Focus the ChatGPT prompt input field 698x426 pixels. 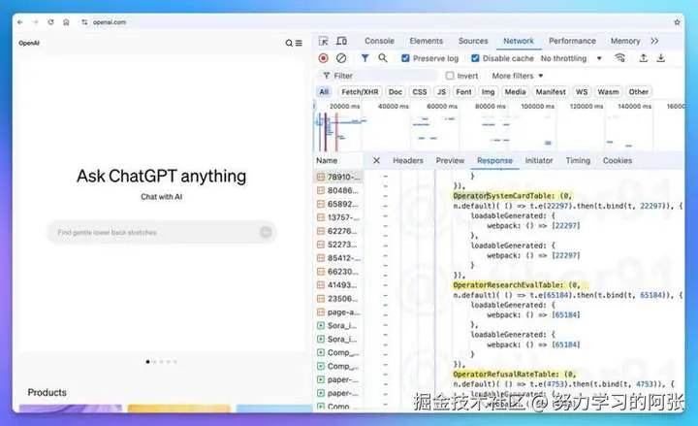click(x=162, y=232)
